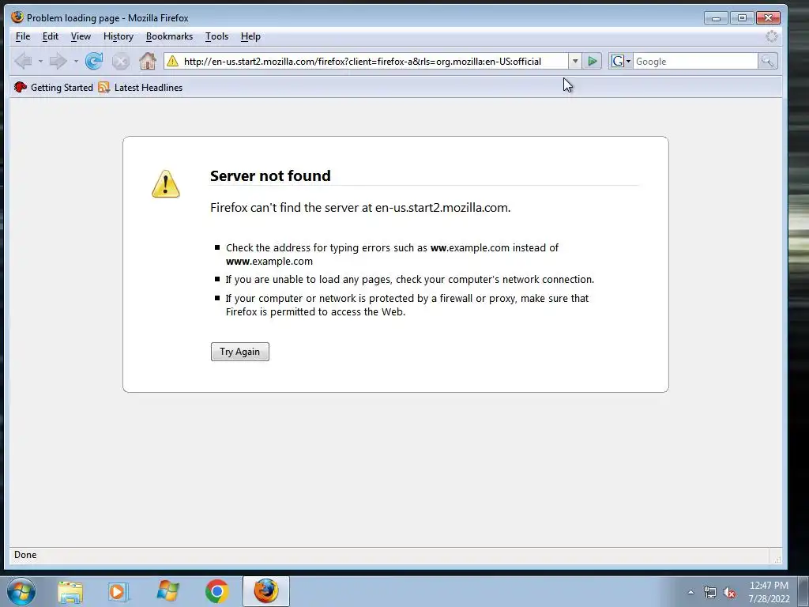
Task: Go to the Home page
Action: point(148,61)
